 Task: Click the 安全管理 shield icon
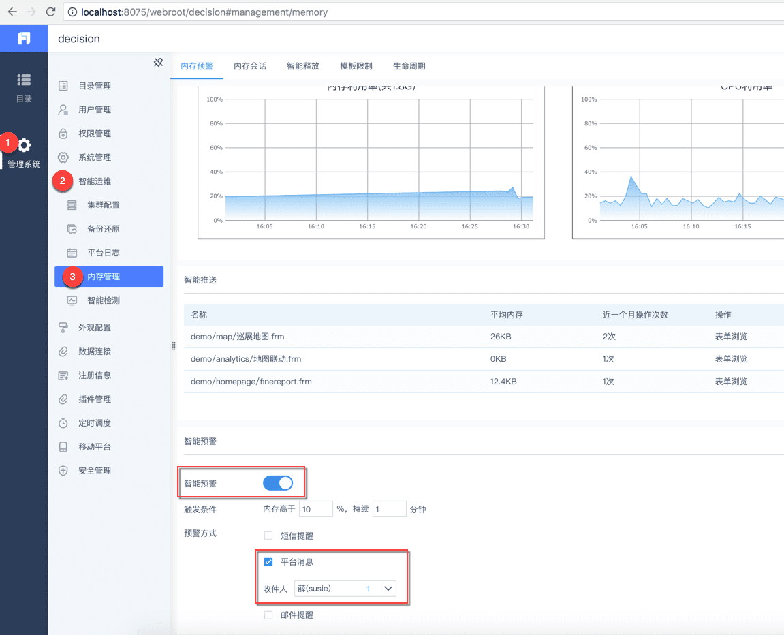coord(63,471)
